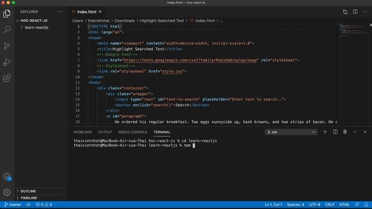Click line number 18 in gutter
Viewport: 372px width, 209px height.
pos(77,122)
